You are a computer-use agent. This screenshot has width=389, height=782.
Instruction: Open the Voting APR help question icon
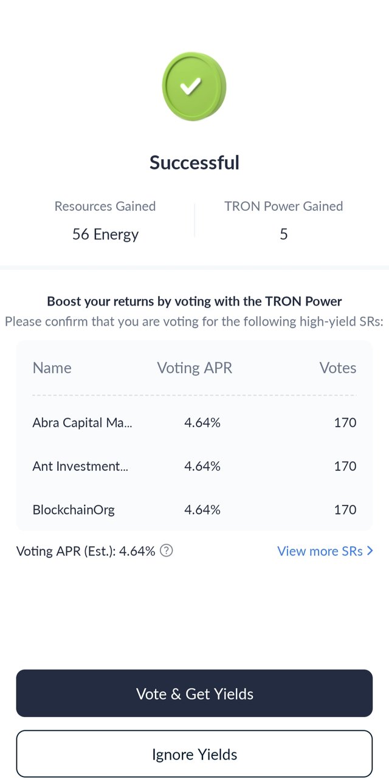tap(167, 551)
